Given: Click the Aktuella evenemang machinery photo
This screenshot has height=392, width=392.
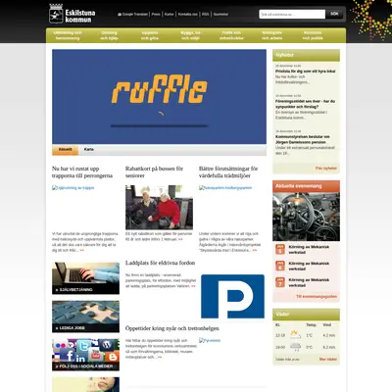Looking at the screenshot, I should tap(306, 217).
